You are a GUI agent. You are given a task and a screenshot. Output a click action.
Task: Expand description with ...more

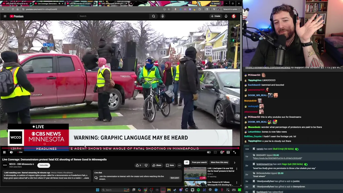pyautogui.click(x=86, y=178)
